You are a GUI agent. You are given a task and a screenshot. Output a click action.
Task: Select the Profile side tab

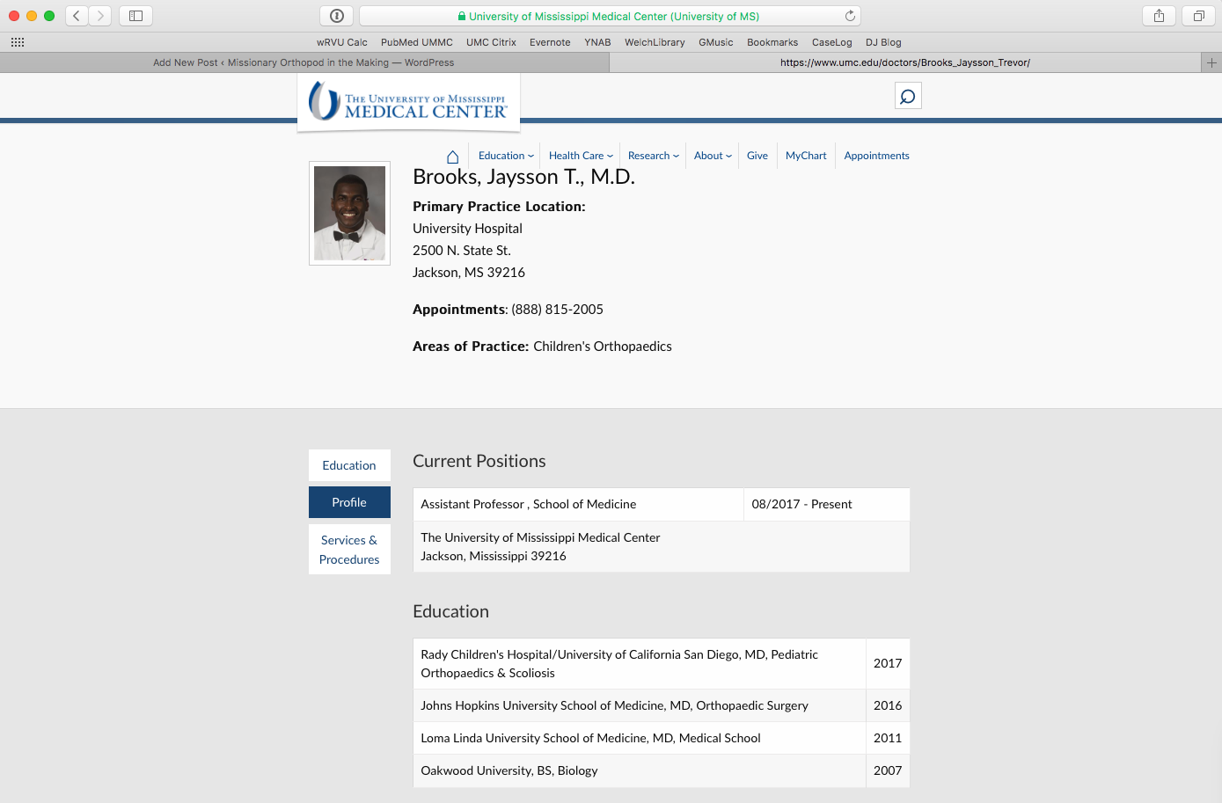pos(349,502)
